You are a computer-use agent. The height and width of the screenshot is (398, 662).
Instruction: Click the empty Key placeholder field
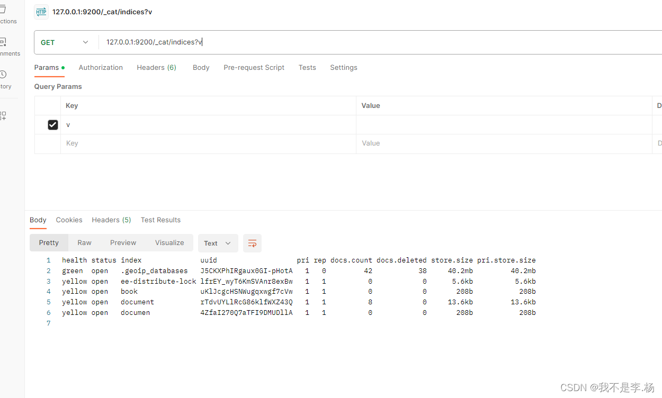pos(208,143)
